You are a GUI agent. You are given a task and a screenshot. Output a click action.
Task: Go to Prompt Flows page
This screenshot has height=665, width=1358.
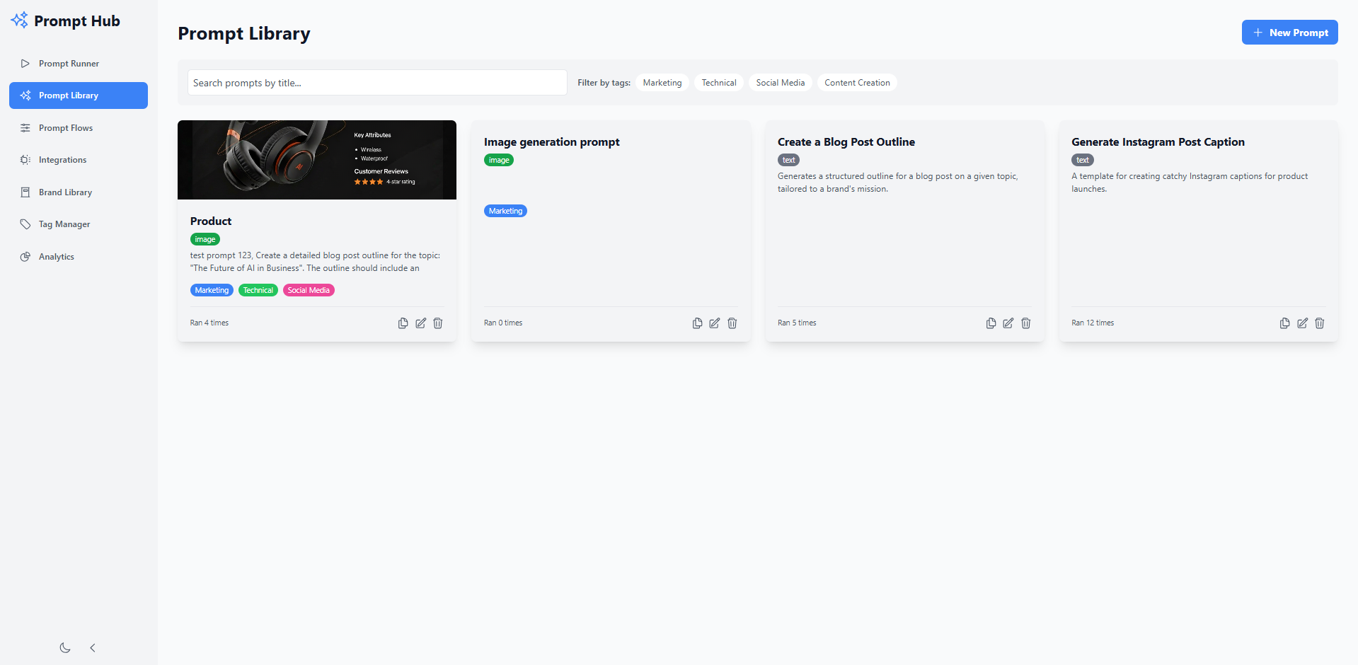coord(66,128)
